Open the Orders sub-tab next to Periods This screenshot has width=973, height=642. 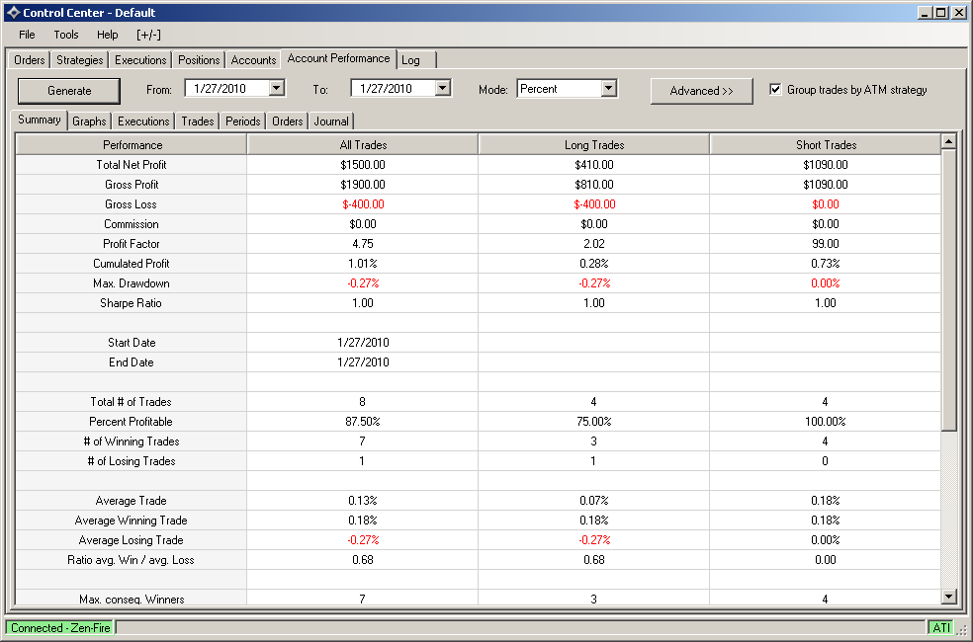coord(288,121)
